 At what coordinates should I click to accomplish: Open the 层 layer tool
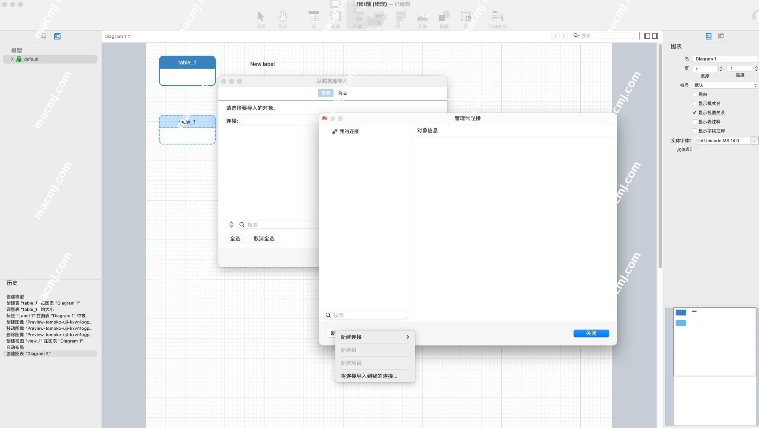point(466,19)
